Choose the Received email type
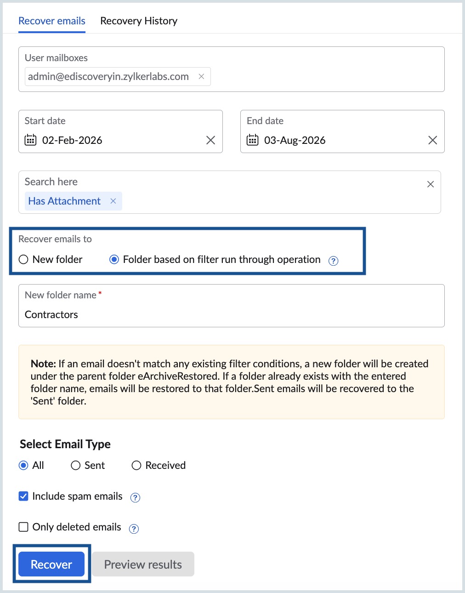This screenshot has height=593, width=465. click(136, 466)
